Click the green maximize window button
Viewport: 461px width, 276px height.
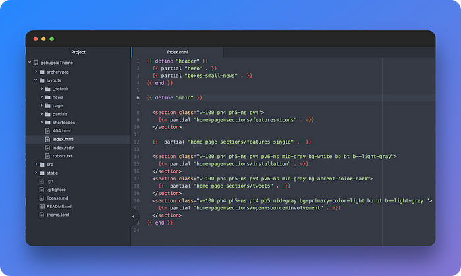pos(52,39)
